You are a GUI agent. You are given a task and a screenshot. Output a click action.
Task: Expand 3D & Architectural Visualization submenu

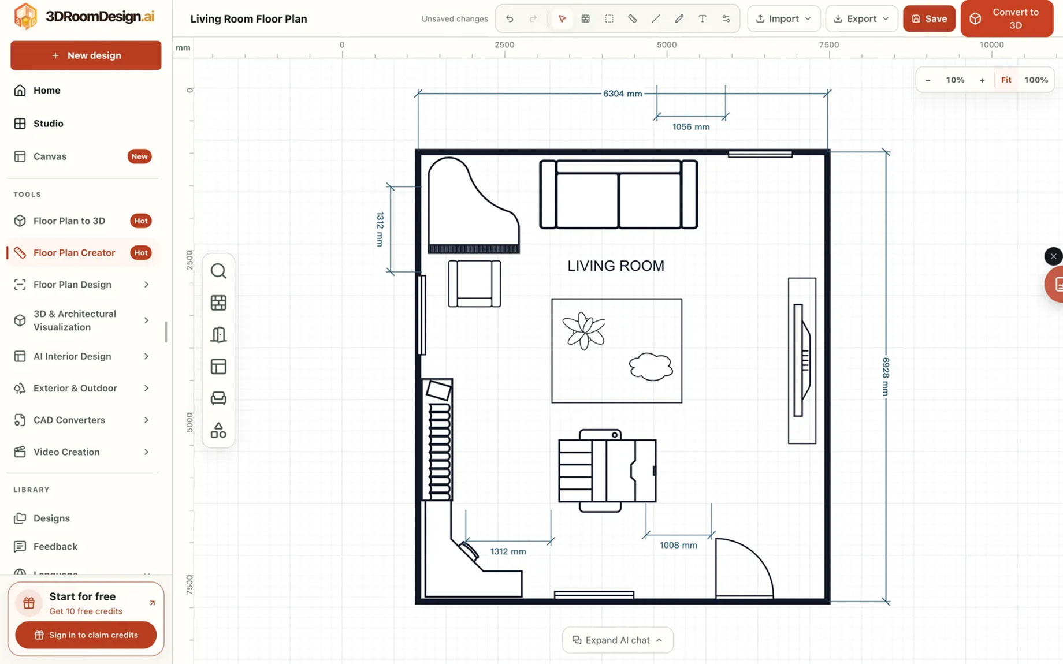pyautogui.click(x=146, y=320)
